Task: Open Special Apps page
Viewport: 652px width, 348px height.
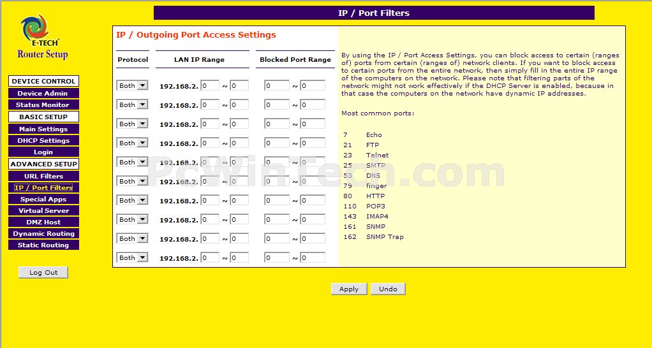Action: point(43,199)
